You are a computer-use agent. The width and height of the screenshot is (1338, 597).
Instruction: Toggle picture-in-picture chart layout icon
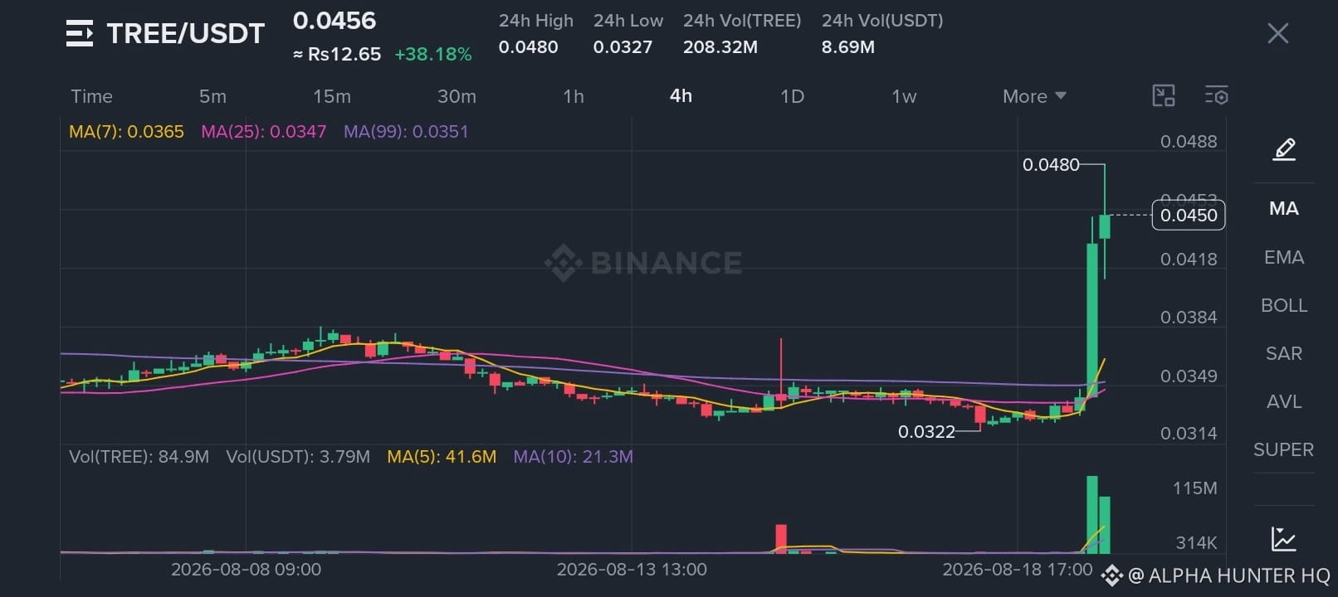(x=1164, y=95)
